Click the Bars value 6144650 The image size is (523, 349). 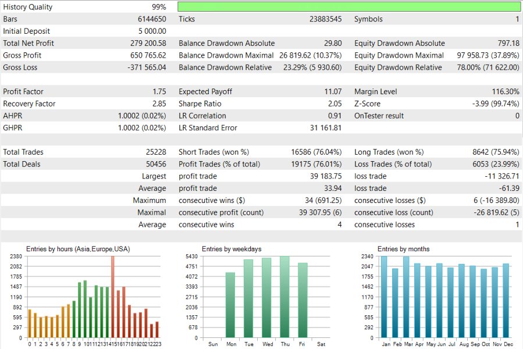point(152,19)
